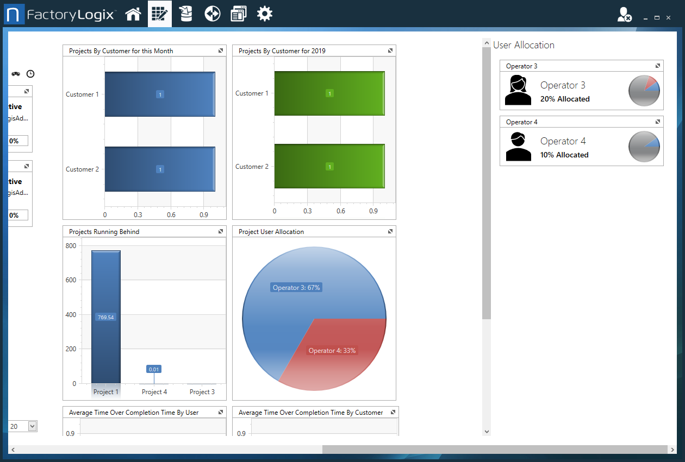Expand the Projects By Customer for this Month chart

pyautogui.click(x=221, y=50)
